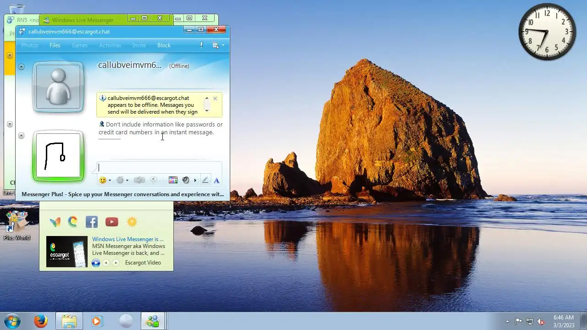Click the exclamation report icon
The height and width of the screenshot is (330, 587).
[x=201, y=45]
